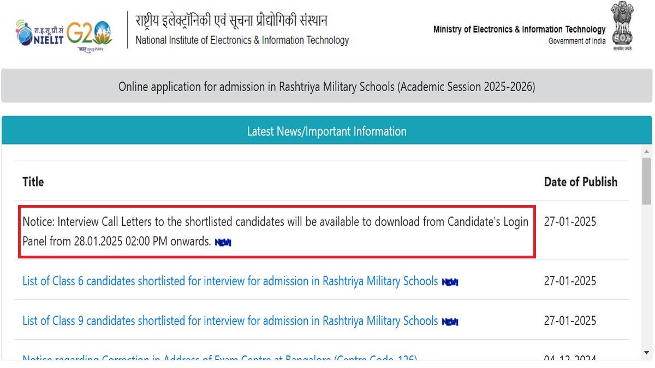Click the New badge beside the Class 9 shortlist

pyautogui.click(x=450, y=322)
